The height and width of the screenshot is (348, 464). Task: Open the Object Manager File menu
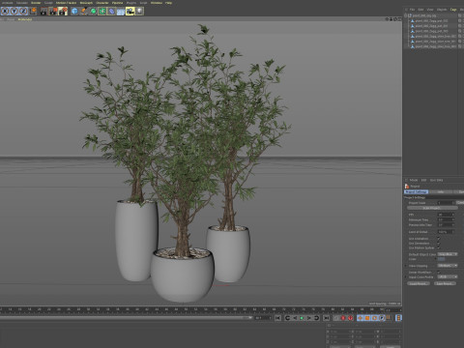[x=412, y=10]
